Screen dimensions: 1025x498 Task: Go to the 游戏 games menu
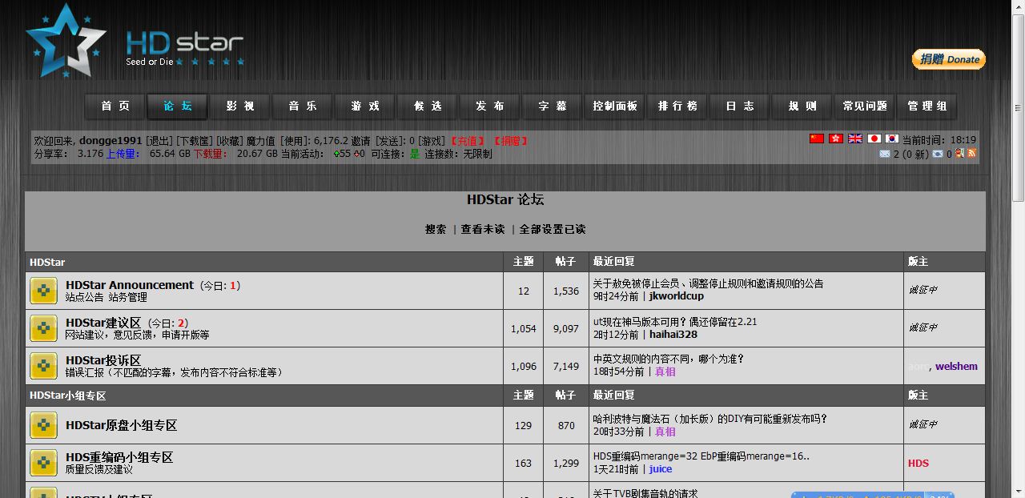[365, 106]
